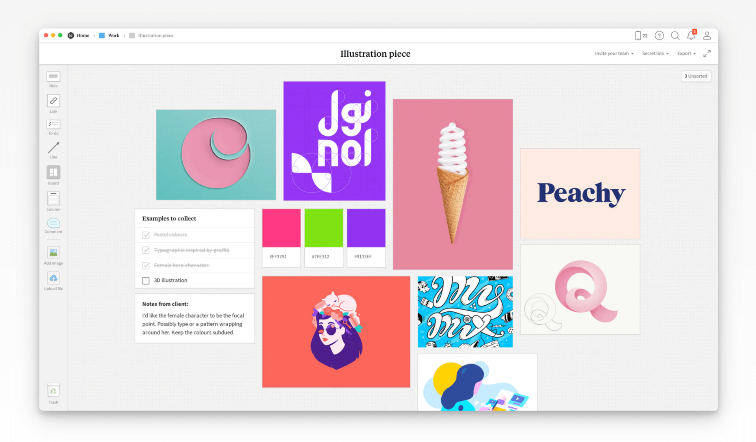This screenshot has height=442, width=756.
Task: Open the Secret link dropdown
Action: 655,53
